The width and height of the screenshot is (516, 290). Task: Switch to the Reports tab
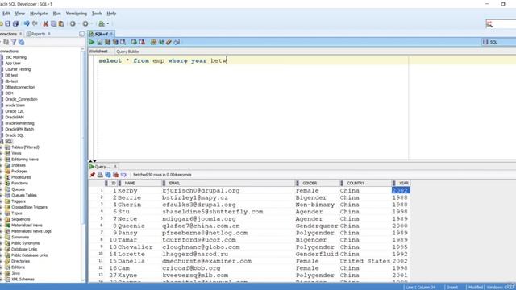pyautogui.click(x=36, y=34)
